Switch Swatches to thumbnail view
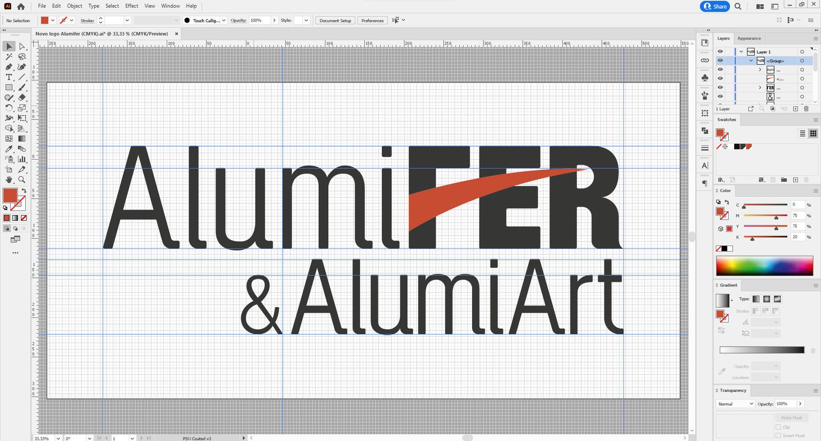 point(813,133)
